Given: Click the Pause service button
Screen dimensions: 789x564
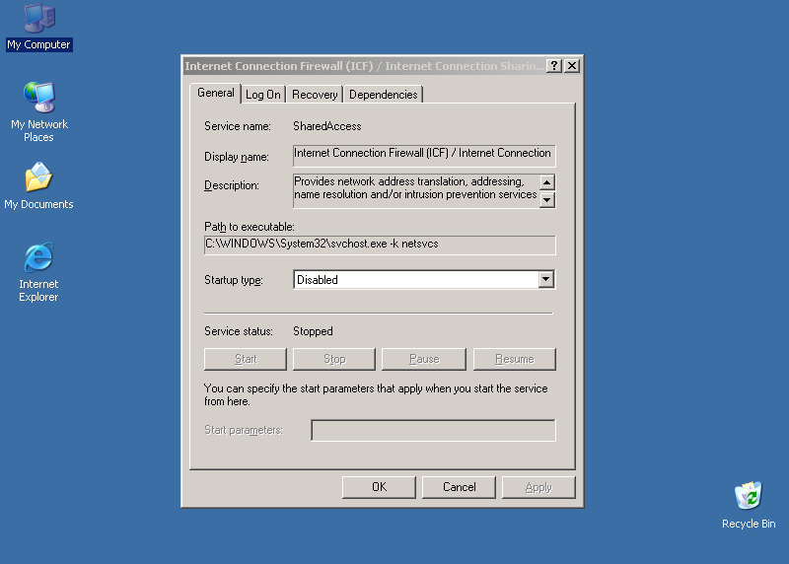Looking at the screenshot, I should (x=424, y=359).
